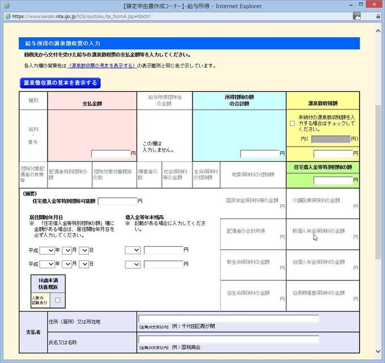Click the 社会保険料等の金額 cell

tap(177, 174)
